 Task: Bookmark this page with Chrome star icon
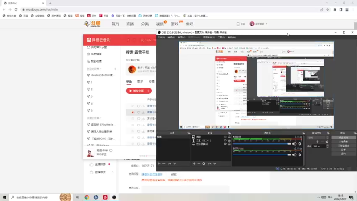pyautogui.click(x=328, y=10)
